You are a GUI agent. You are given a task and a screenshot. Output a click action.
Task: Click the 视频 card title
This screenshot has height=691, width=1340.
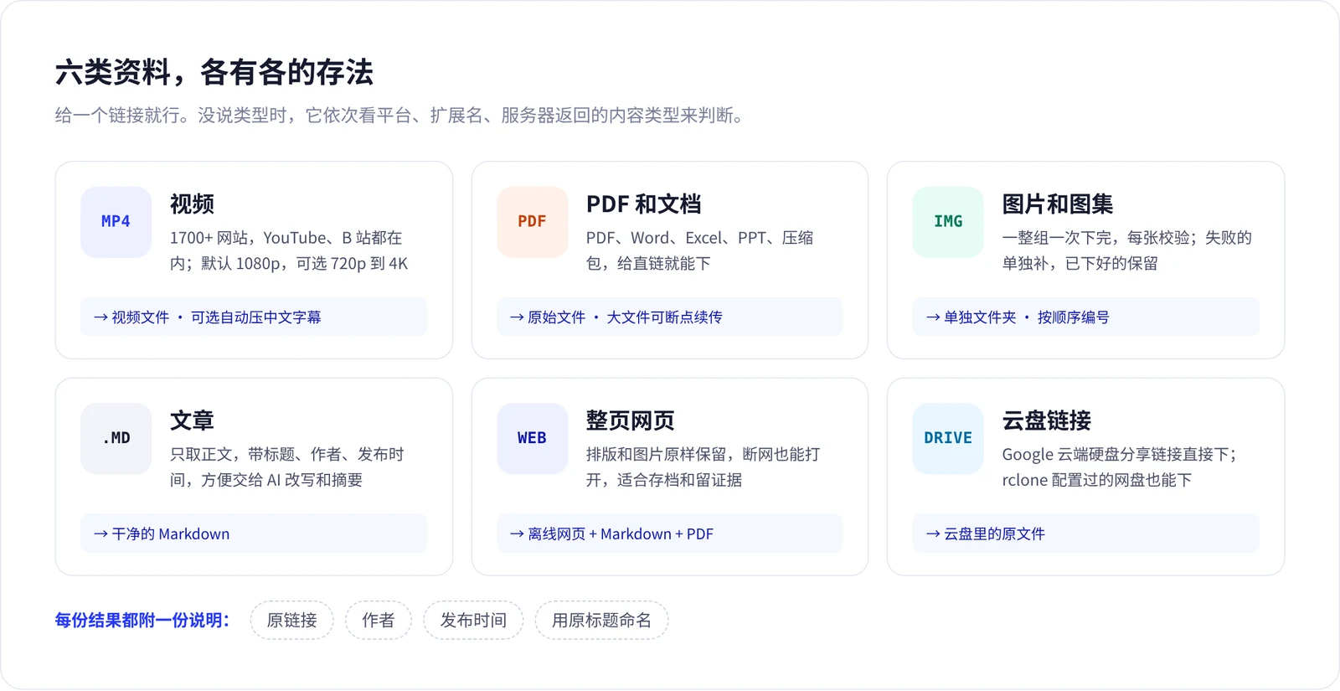coord(192,204)
